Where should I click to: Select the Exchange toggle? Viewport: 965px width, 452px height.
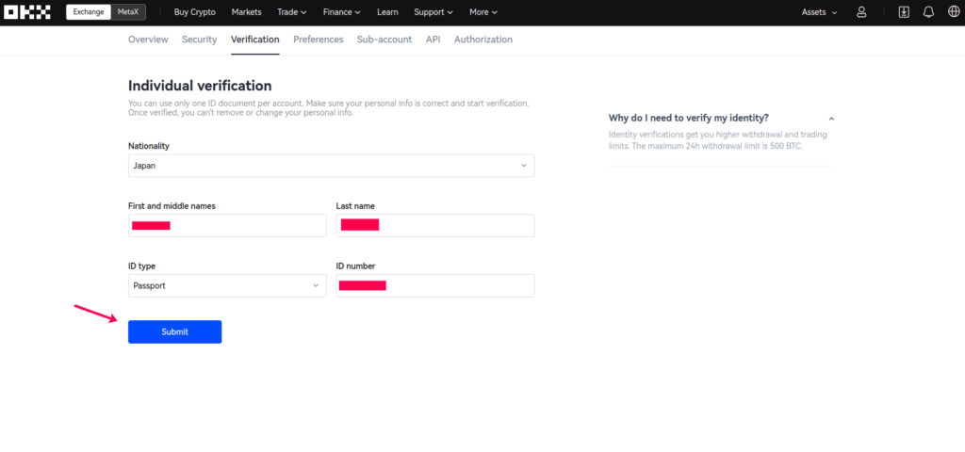pos(89,12)
